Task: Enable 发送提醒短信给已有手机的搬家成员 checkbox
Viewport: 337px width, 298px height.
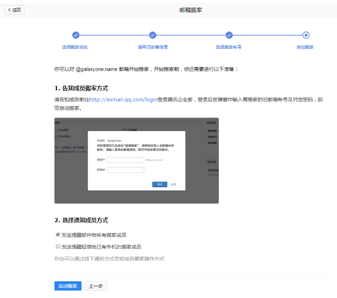Action: (58, 247)
